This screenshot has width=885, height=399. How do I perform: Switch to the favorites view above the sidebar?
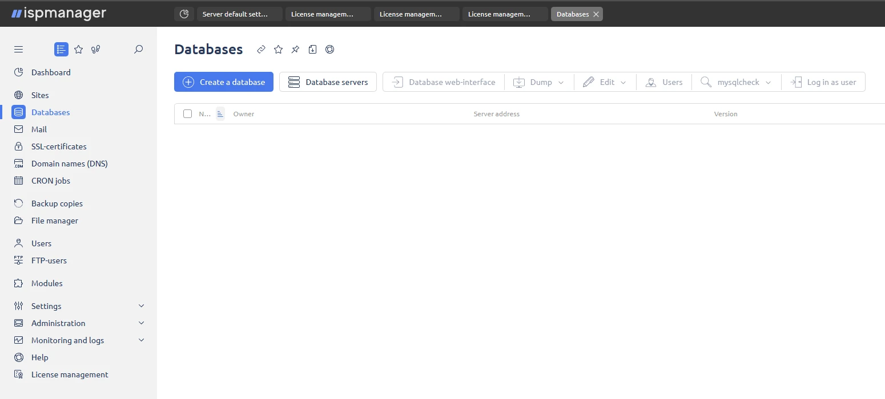pyautogui.click(x=78, y=50)
